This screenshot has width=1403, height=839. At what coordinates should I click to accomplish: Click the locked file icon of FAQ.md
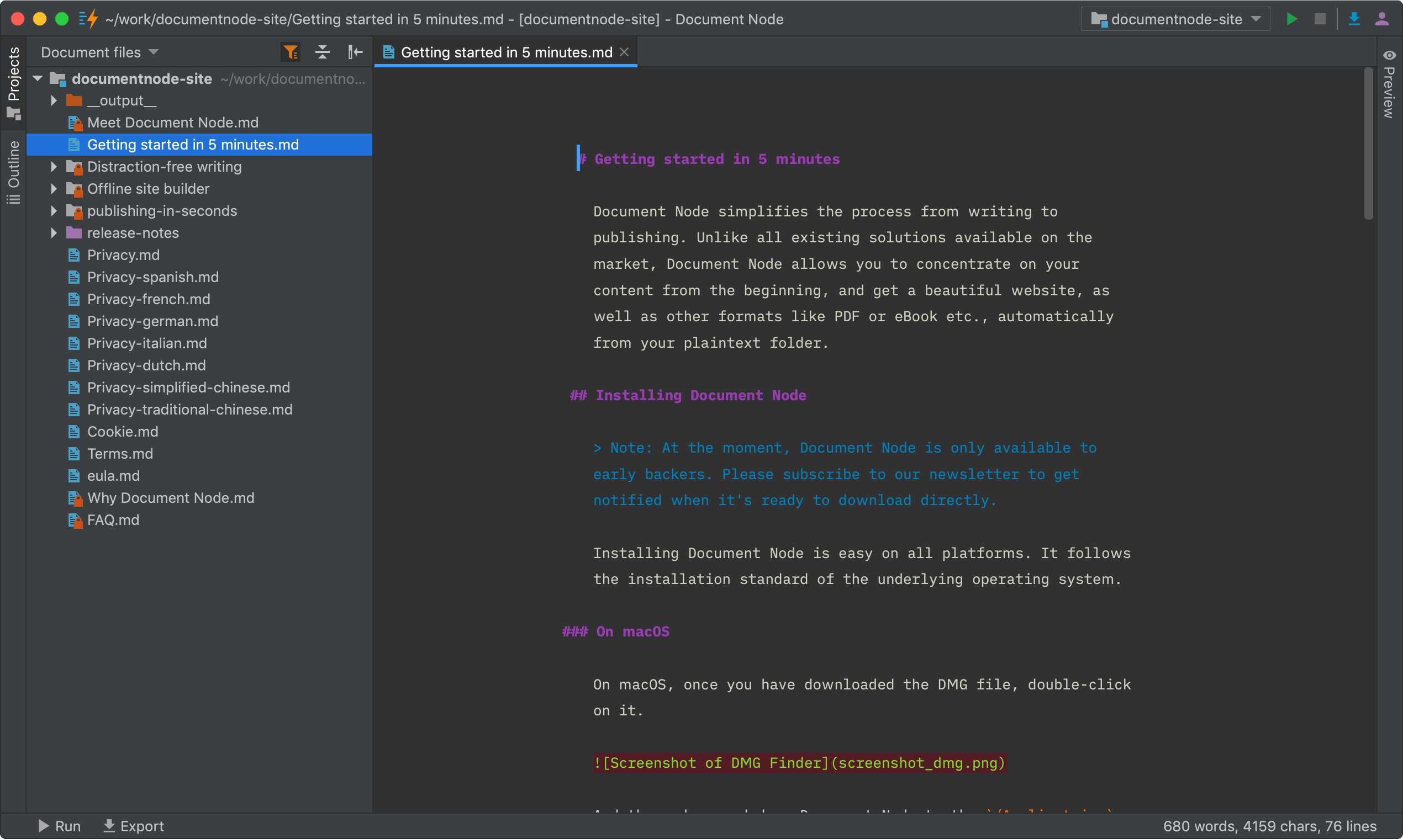coord(75,520)
